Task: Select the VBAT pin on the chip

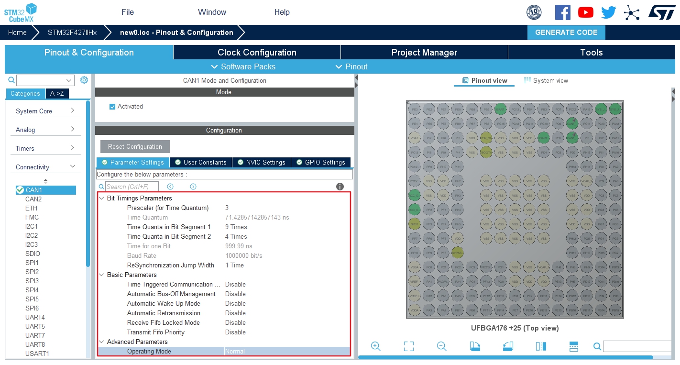Action: pos(415,138)
